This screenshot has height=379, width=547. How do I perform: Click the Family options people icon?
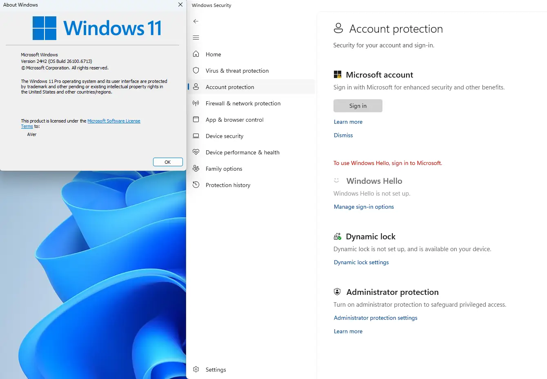[196, 168]
